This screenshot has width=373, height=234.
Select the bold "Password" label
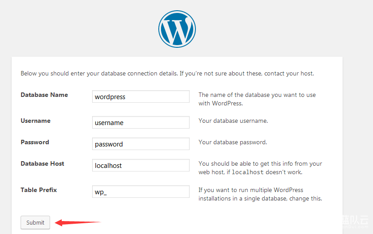pos(35,142)
